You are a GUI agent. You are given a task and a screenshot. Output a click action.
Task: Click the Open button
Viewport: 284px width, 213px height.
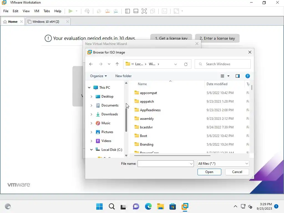209,172
